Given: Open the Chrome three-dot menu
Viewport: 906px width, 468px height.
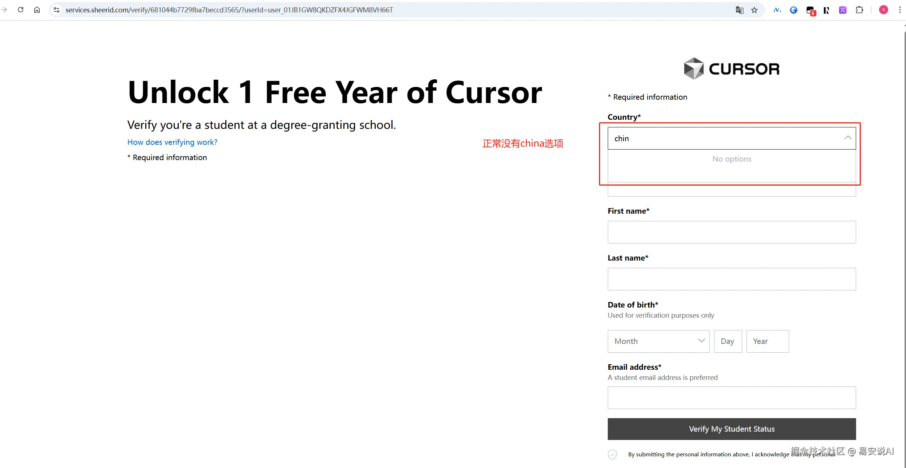Looking at the screenshot, I should (x=899, y=10).
